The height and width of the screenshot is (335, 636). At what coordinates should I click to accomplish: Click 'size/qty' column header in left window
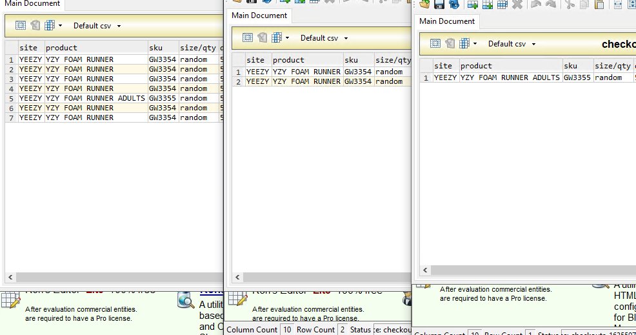coord(198,48)
